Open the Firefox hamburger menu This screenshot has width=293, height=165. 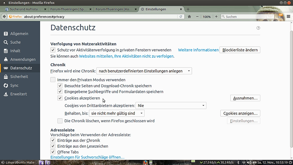pos(288,17)
